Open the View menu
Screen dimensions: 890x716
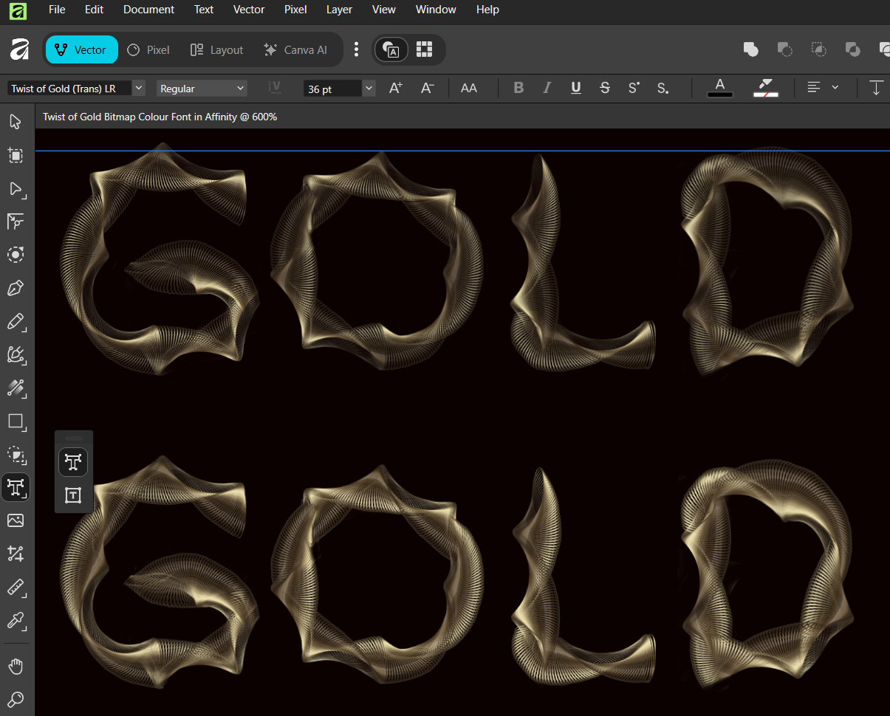pyautogui.click(x=384, y=10)
